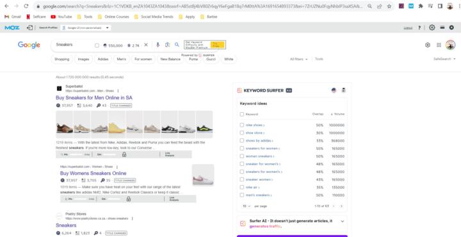
Task: Click the Google logo
Action: [x=29, y=45]
